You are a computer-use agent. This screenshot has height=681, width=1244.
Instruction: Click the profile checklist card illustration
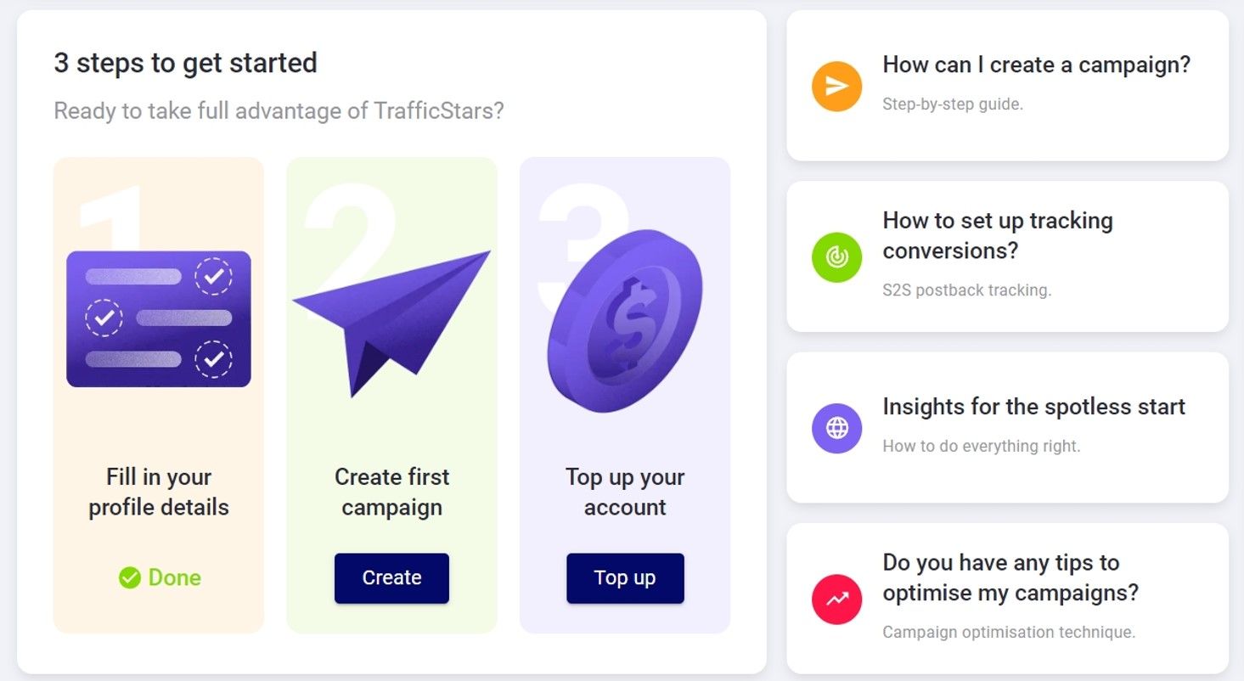pos(159,318)
